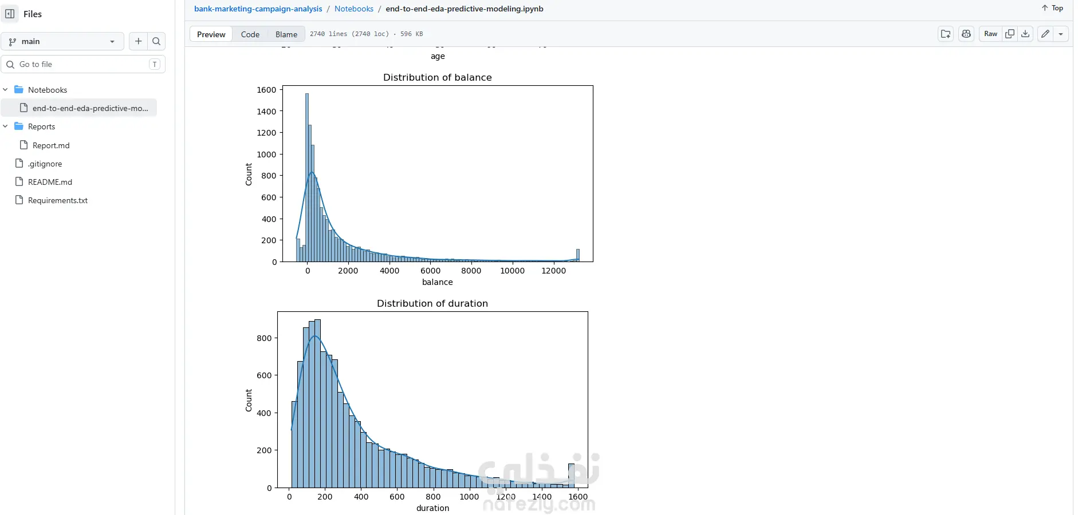
Task: Download the raw file icon
Action: 1025,34
